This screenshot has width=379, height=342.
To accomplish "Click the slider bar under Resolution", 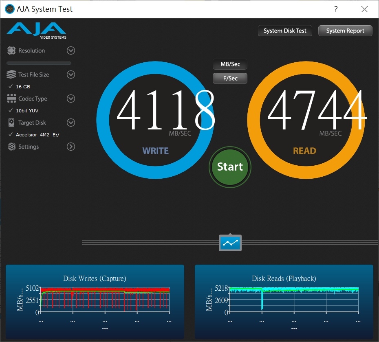I will tap(39, 63).
